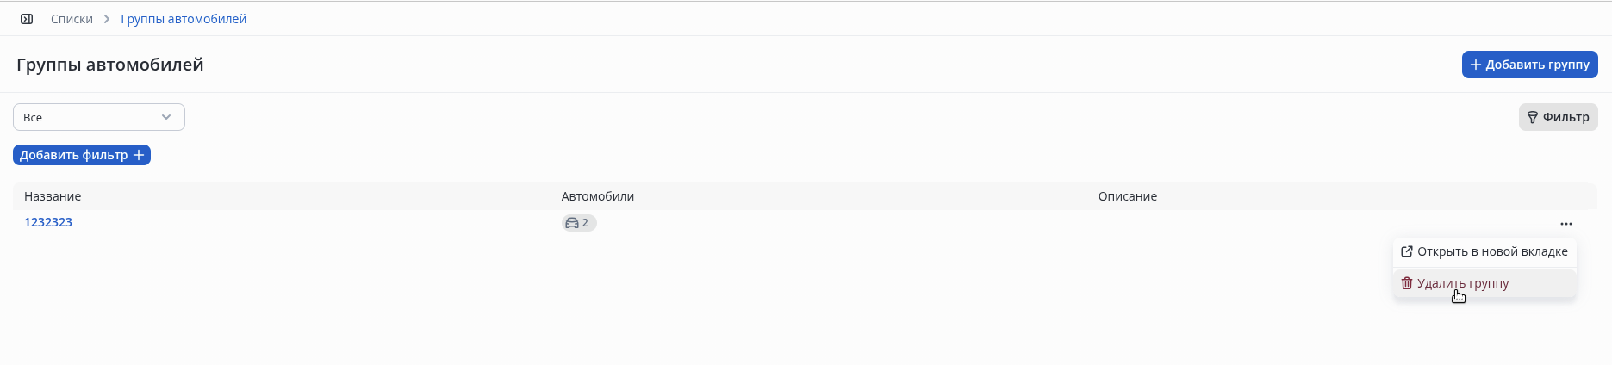This screenshot has width=1612, height=365.
Task: Click the car count badge showing 2
Action: pos(579,223)
